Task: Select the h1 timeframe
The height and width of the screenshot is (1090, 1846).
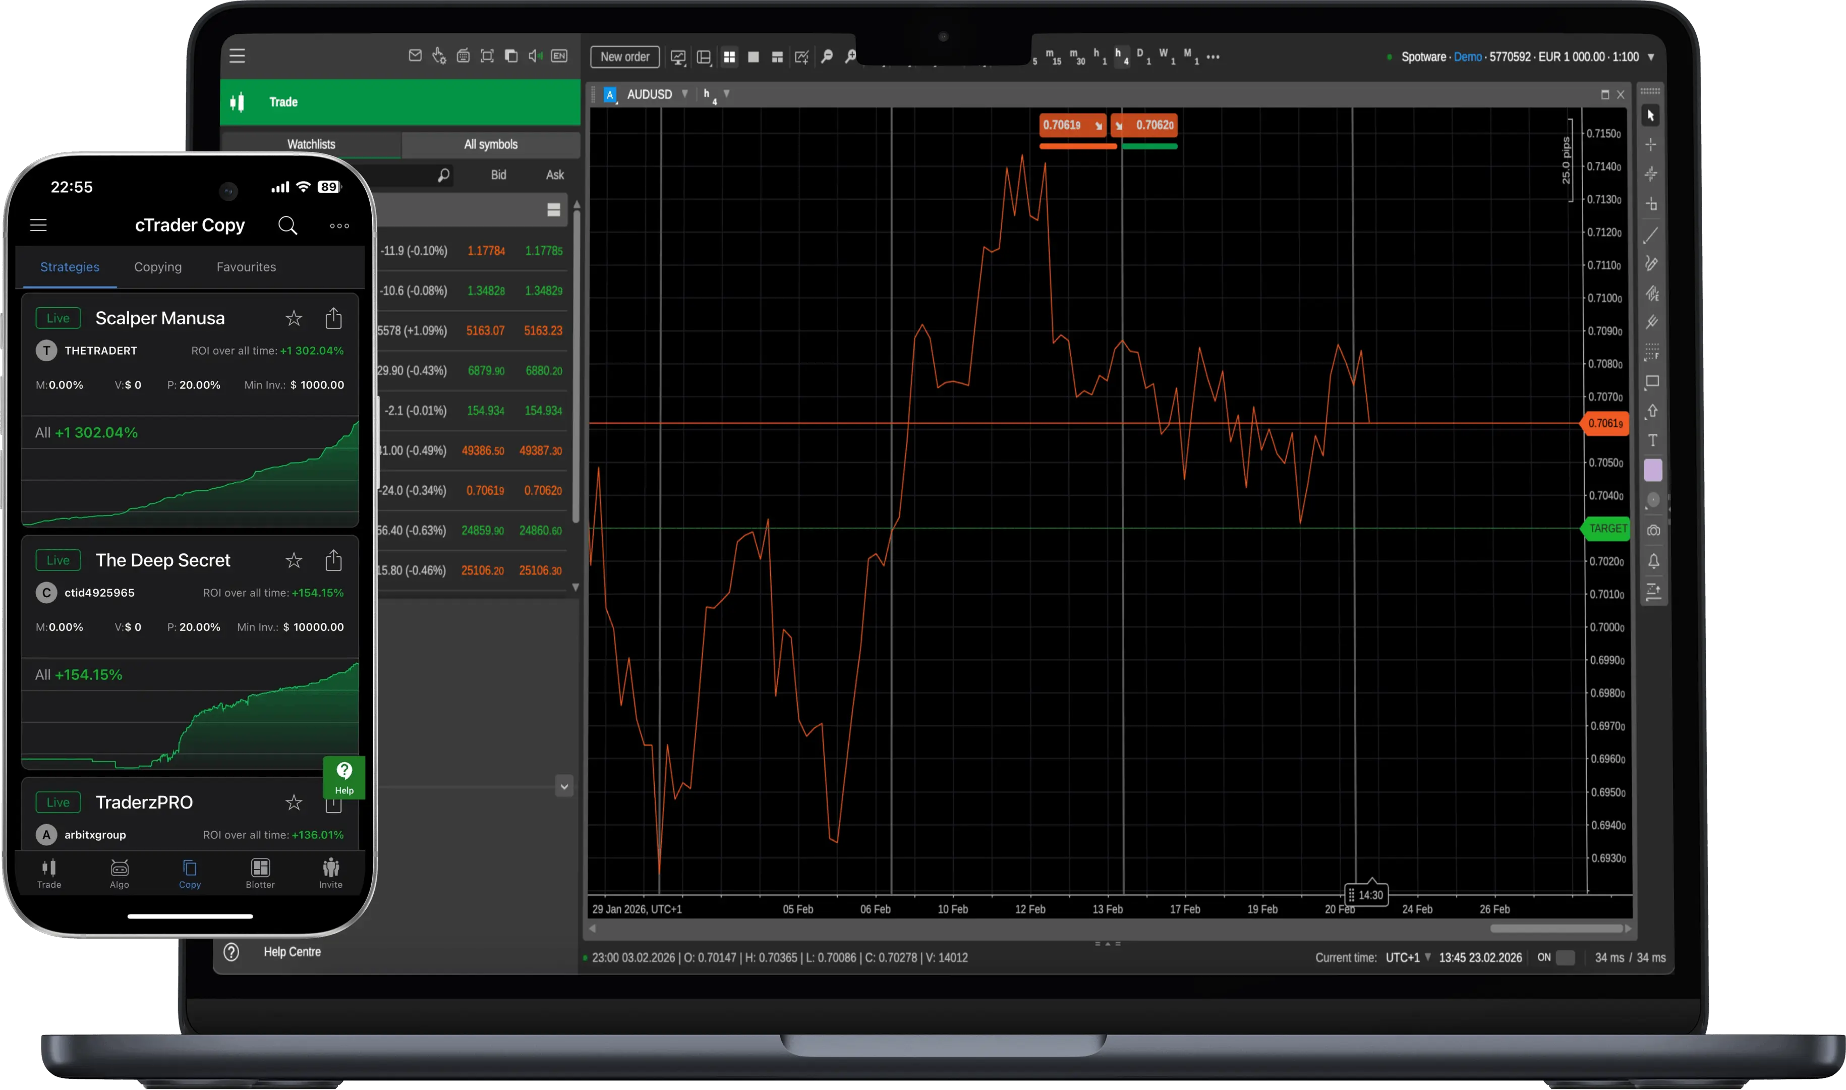Action: (1100, 56)
